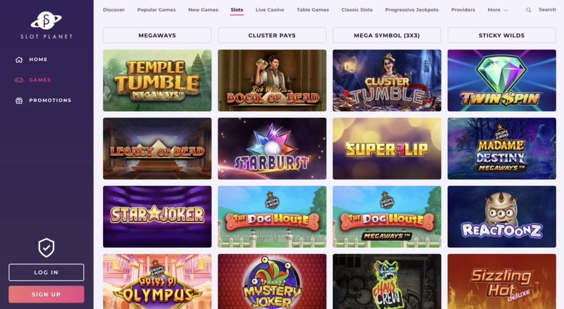
Task: Click the Games controller icon
Action: point(19,80)
